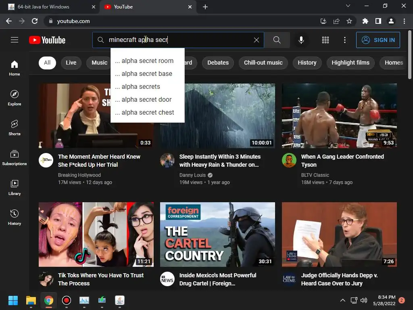Open Explore in the sidebar
413x310 pixels.
tap(15, 98)
